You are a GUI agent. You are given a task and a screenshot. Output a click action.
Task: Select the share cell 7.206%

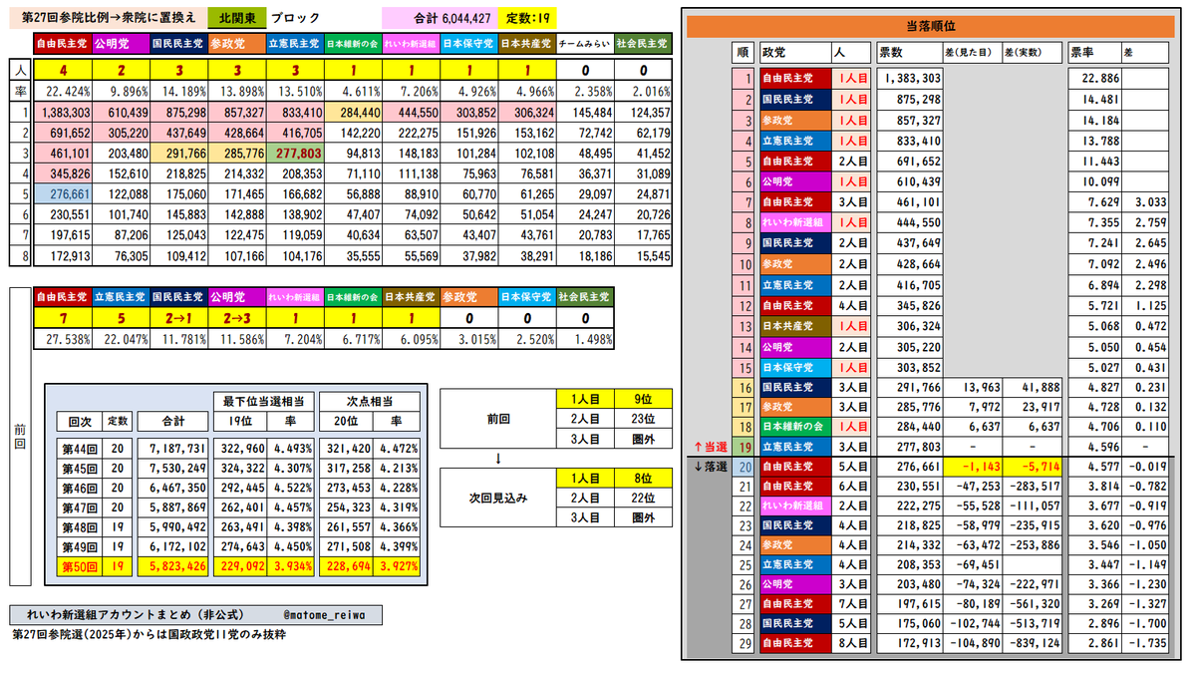(x=411, y=92)
